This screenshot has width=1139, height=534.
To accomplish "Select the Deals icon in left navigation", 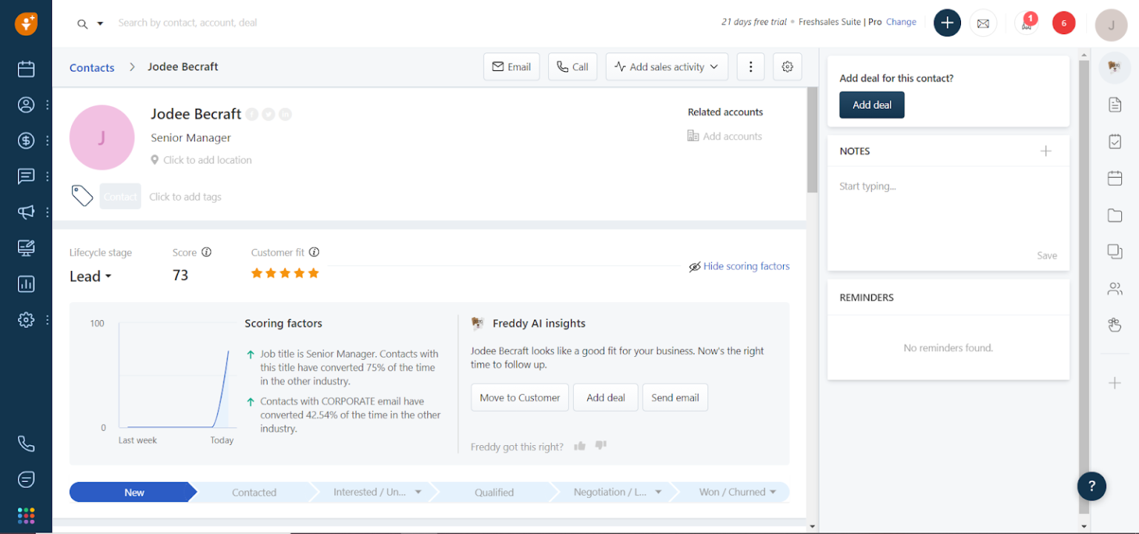I will tap(26, 140).
